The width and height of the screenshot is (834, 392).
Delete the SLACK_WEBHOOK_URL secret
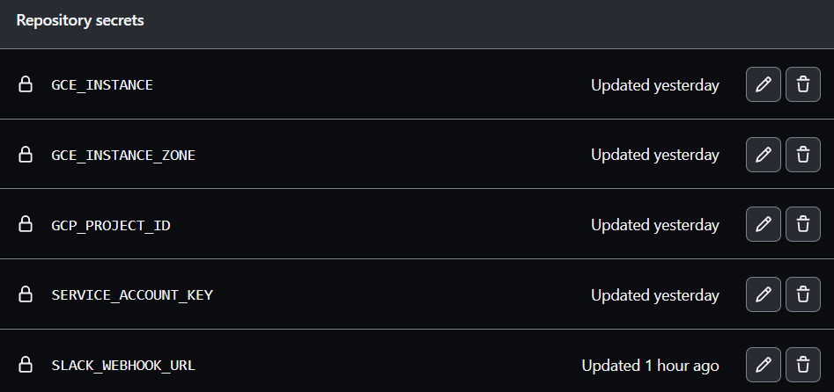(802, 365)
